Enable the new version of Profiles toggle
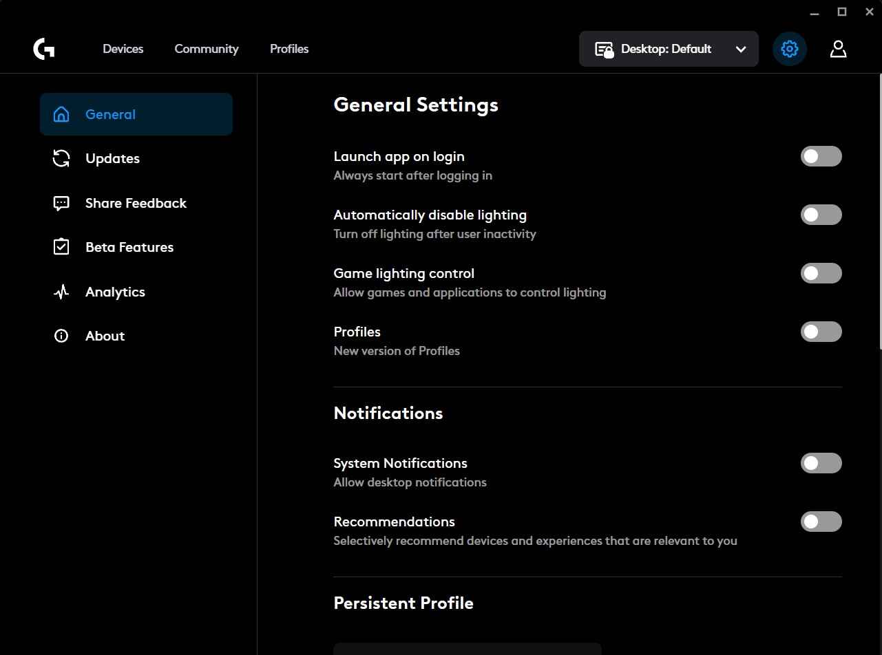882x655 pixels. click(x=821, y=332)
